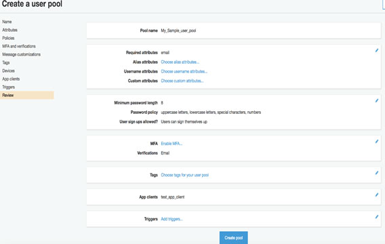Image resolution: width=385 pixels, height=244 pixels.
Task: Go to Attributes step in sidebar
Action: (9, 30)
